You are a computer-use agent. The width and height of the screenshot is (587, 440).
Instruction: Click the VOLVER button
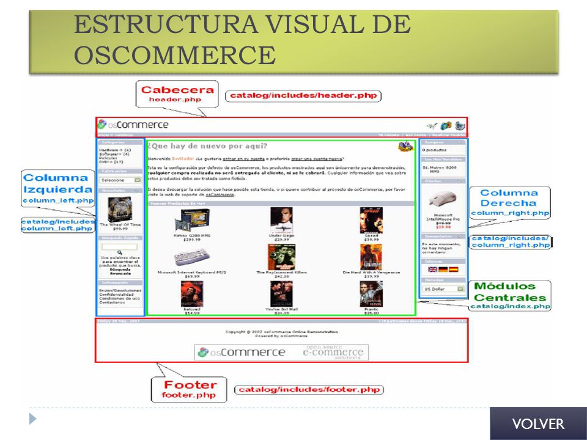click(x=538, y=424)
